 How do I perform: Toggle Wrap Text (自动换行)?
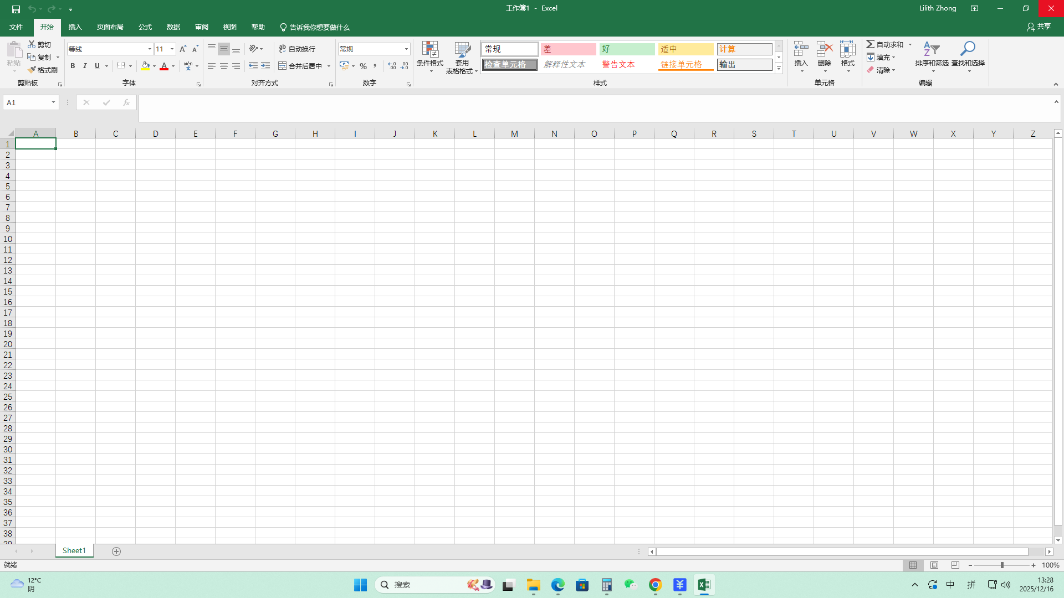298,49
